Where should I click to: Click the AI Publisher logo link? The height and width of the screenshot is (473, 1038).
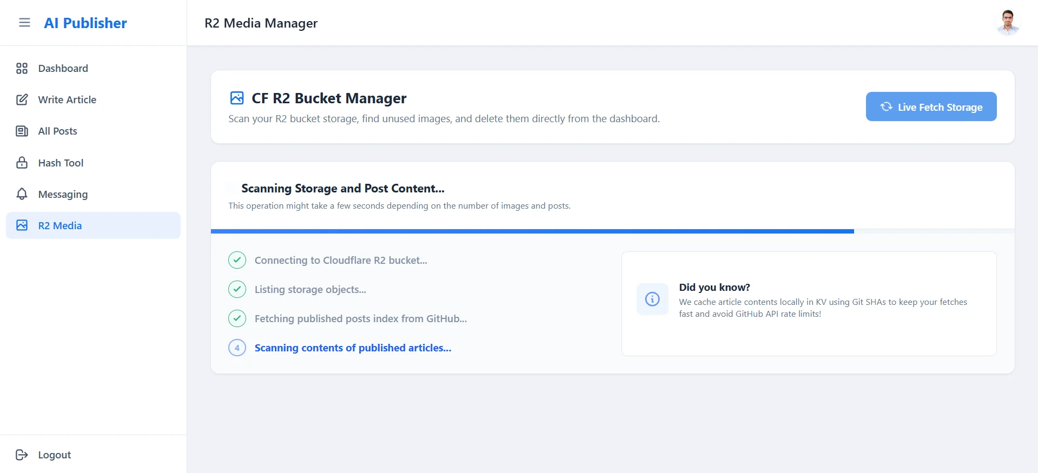(x=85, y=23)
